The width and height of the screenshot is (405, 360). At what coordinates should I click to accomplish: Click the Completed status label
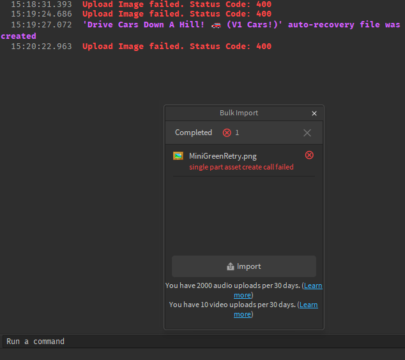[x=193, y=133]
